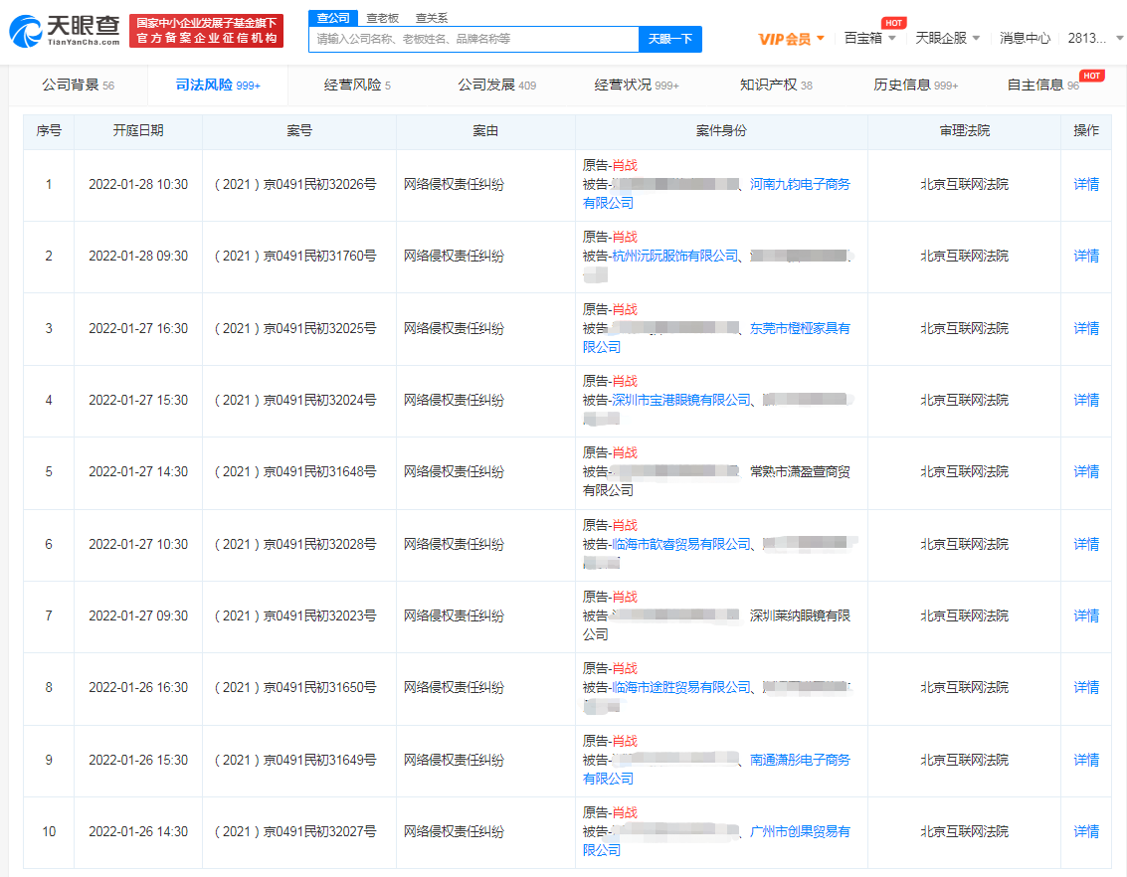Select case number (2021)京0491民初31648号

295,472
